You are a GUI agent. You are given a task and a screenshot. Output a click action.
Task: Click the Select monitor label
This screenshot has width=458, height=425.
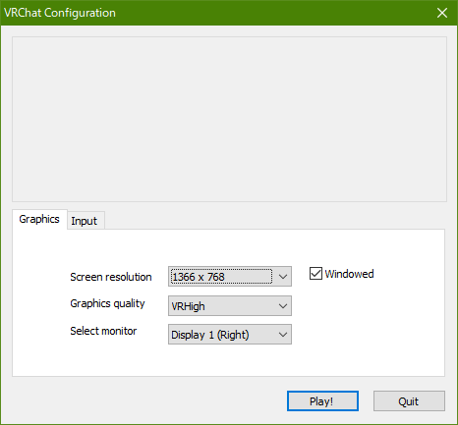pyautogui.click(x=103, y=331)
